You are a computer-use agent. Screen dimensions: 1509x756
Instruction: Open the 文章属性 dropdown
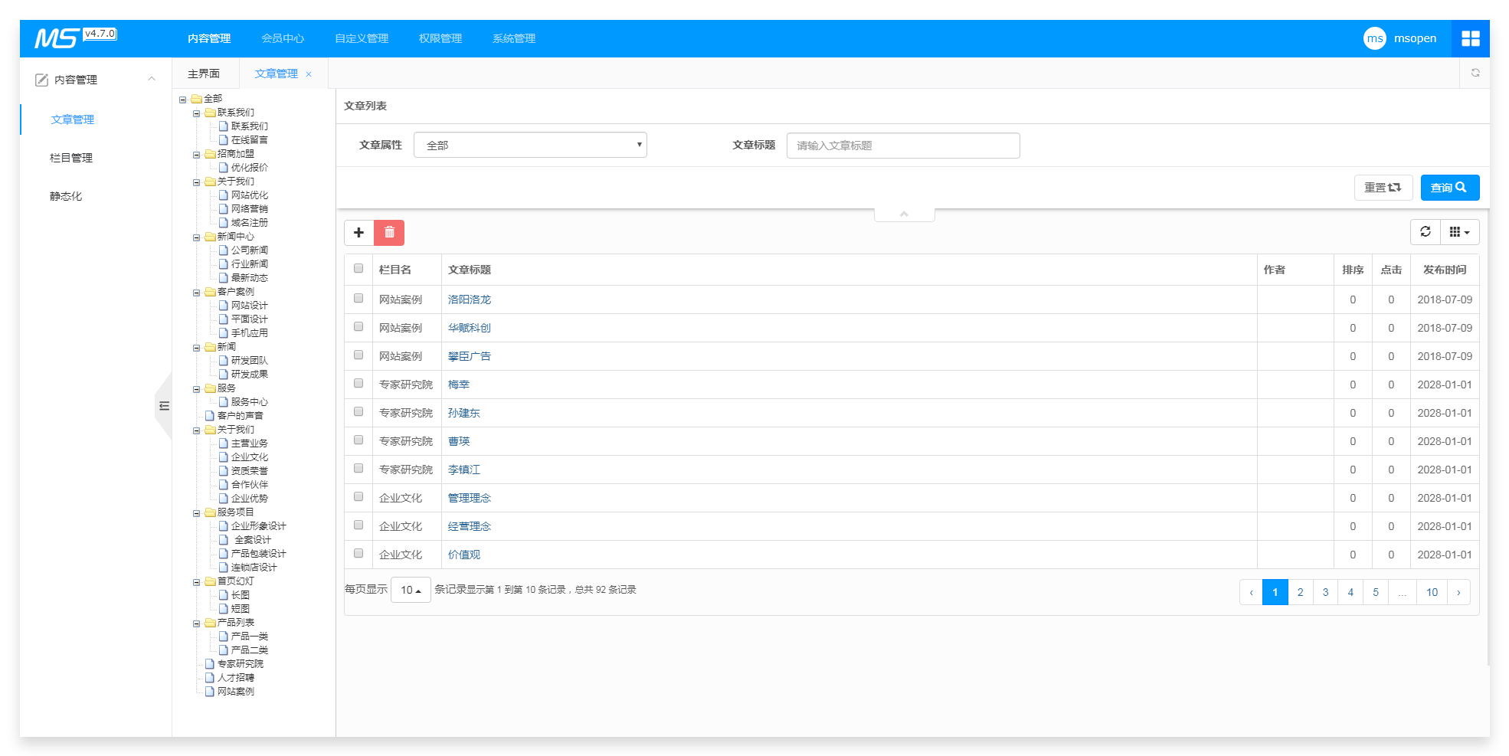(x=530, y=145)
